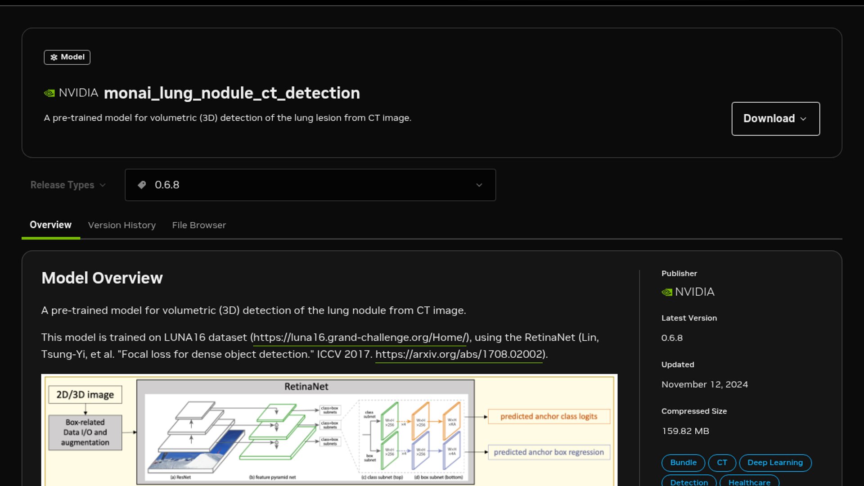This screenshot has width=864, height=486.
Task: Click the RetinaNet architecture diagram image
Action: coord(329,430)
